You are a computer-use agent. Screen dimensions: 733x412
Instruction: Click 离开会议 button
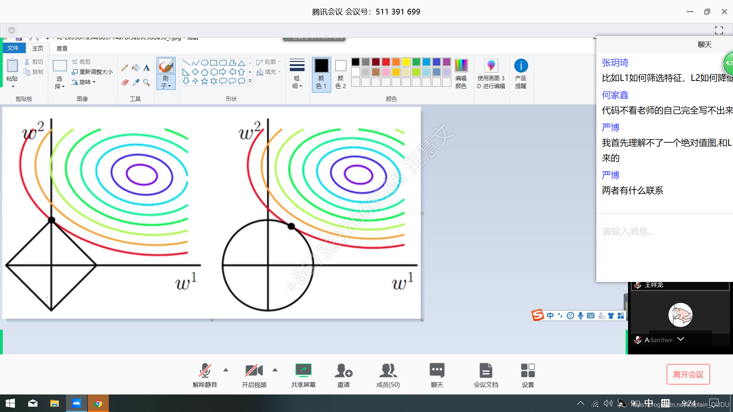tap(688, 374)
